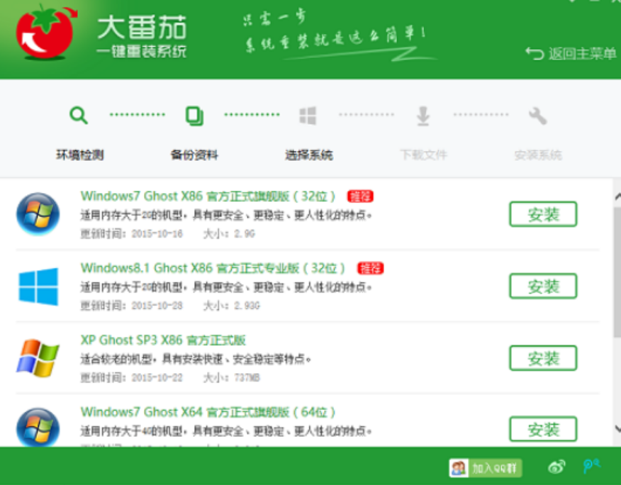Viewport: 621px width, 485px height.
Task: Click the download file arrow icon
Action: [423, 116]
